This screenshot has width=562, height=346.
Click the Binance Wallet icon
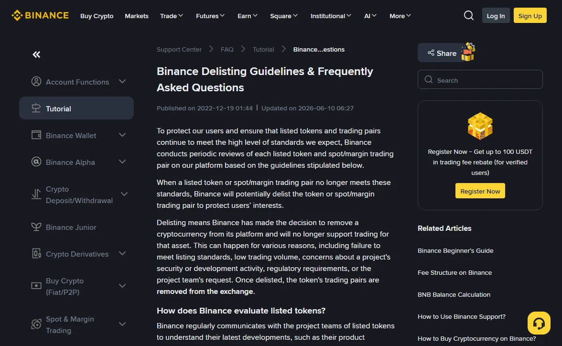coord(36,135)
